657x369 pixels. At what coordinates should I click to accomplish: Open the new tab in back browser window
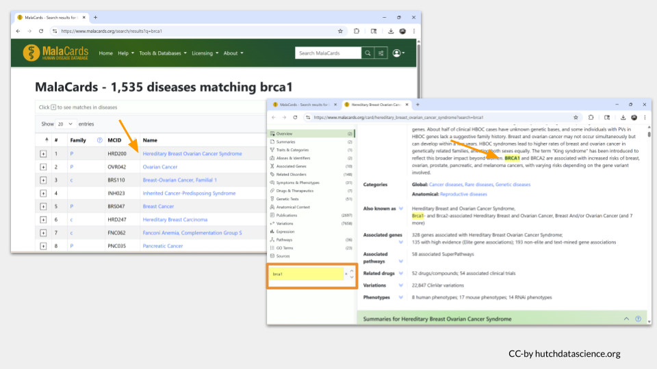(x=96, y=18)
